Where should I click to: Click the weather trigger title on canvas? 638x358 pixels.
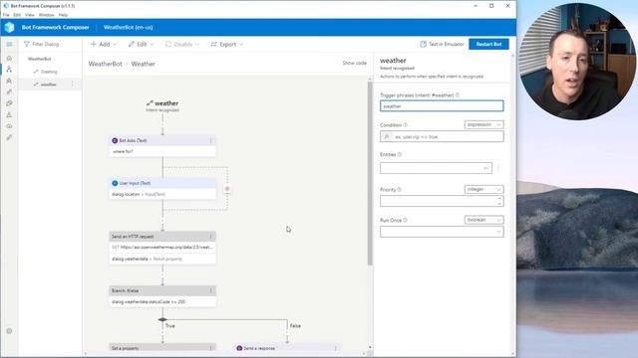point(166,103)
